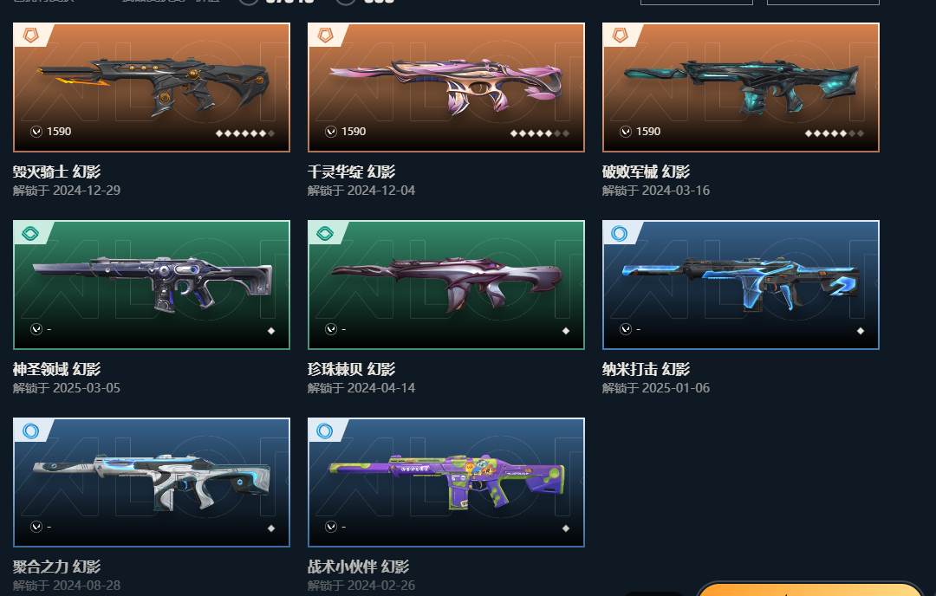This screenshot has height=596, width=936.
Task: Click the tier badge on 千灵华绽 幻影 card
Action: [x=325, y=36]
